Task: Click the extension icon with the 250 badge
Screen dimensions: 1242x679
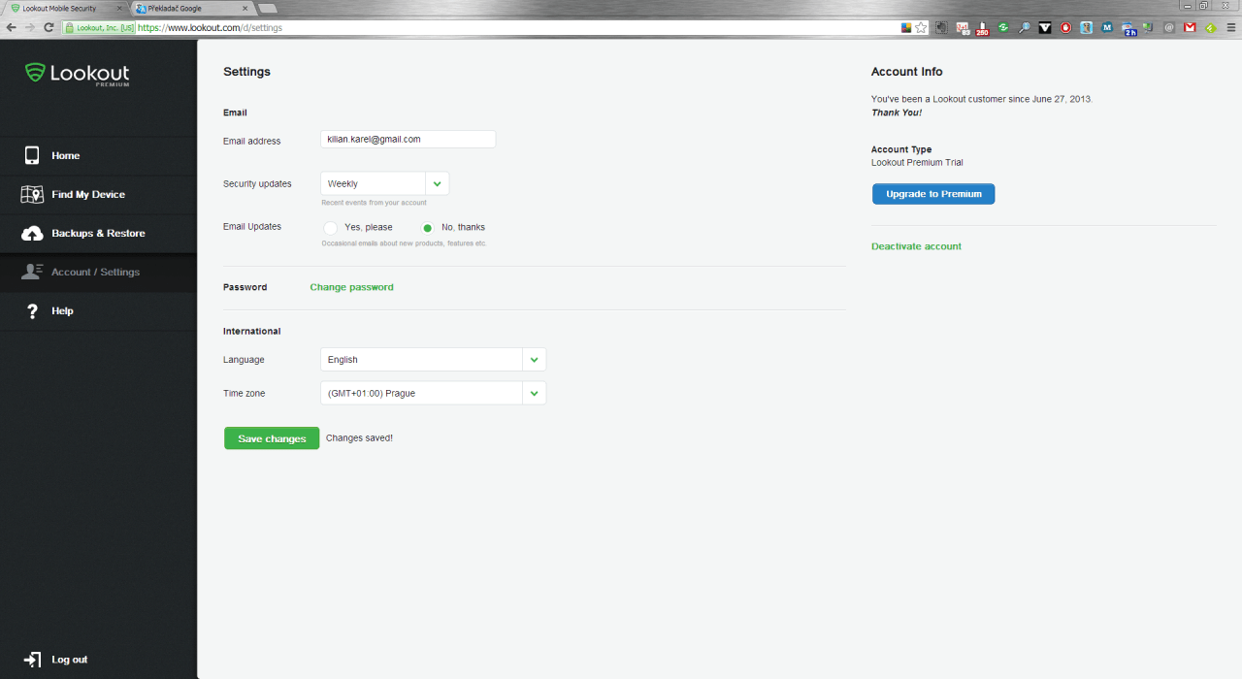Action: click(x=982, y=28)
